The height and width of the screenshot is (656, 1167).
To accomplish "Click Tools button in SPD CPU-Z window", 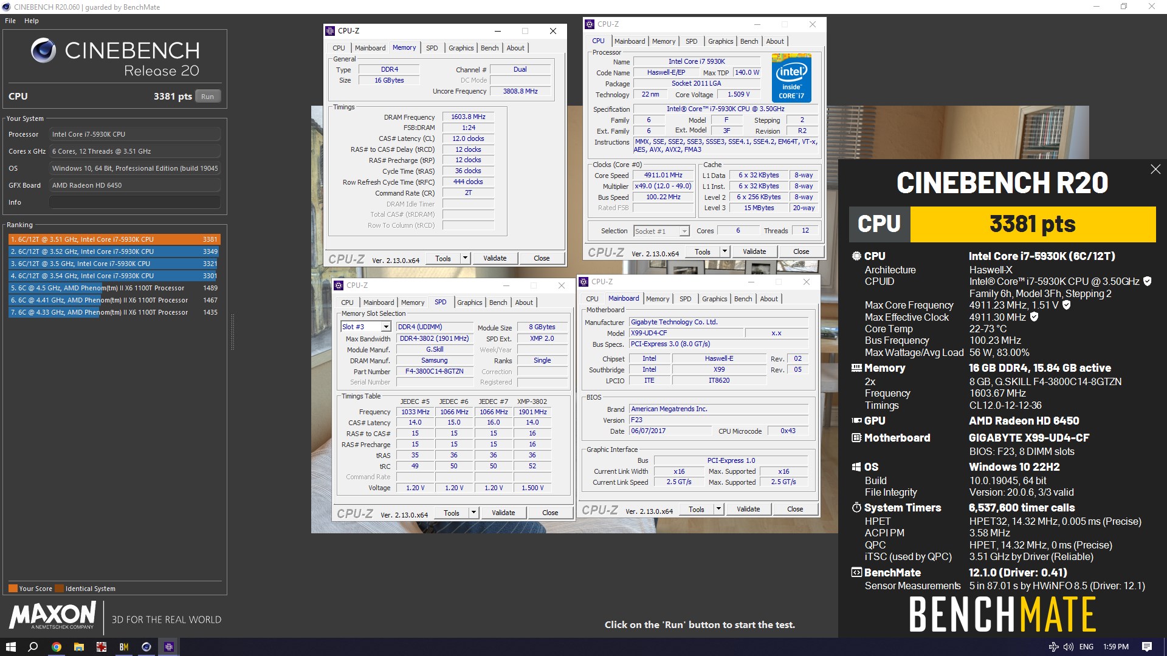I will click(451, 513).
